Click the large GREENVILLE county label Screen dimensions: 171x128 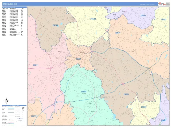(106, 97)
